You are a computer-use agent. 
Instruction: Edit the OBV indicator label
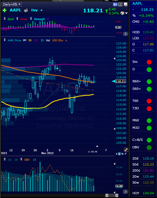(x=27, y=160)
